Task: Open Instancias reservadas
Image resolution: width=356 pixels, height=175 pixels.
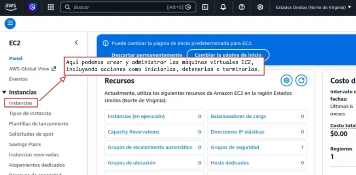Action: coord(34,155)
